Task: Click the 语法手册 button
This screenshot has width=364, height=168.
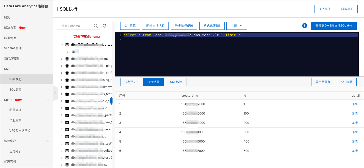Action: point(325,9)
